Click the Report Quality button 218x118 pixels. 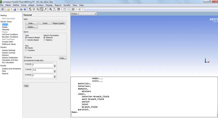pyautogui.click(x=59, y=23)
